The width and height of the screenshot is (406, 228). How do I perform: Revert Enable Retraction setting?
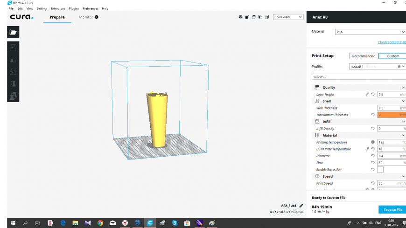[373, 170]
